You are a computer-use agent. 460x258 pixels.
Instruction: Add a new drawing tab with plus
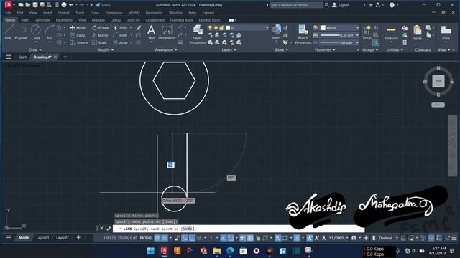[65, 57]
